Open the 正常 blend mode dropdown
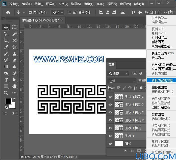The height and width of the screenshot is (160, 176). pyautogui.click(x=122, y=81)
